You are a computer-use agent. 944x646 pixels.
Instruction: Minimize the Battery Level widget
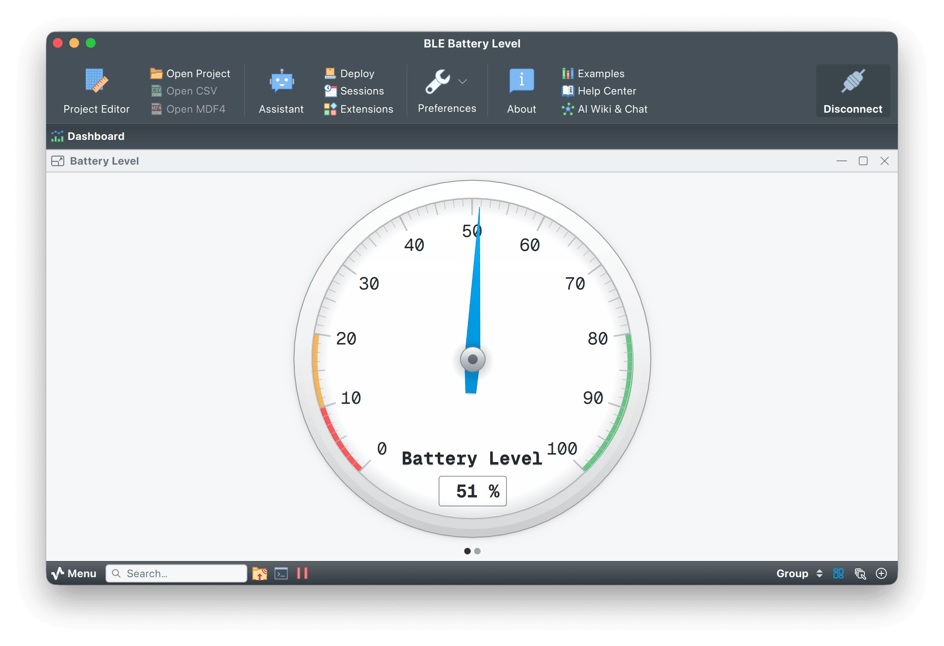tap(841, 161)
